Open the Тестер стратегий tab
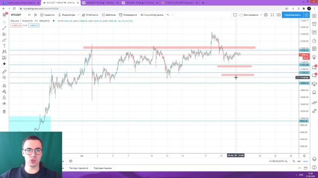This screenshot has width=318, height=178. point(79,168)
